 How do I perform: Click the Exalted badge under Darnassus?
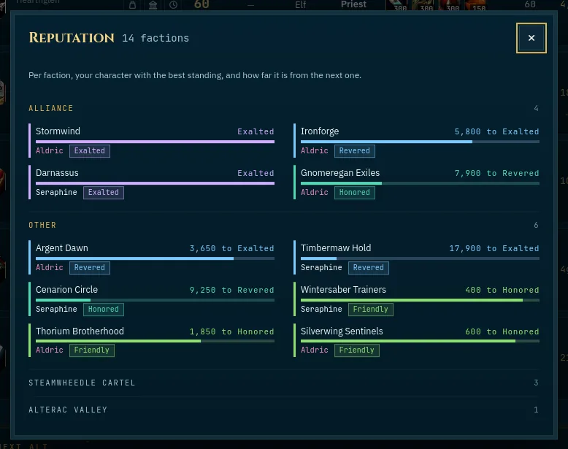click(104, 193)
